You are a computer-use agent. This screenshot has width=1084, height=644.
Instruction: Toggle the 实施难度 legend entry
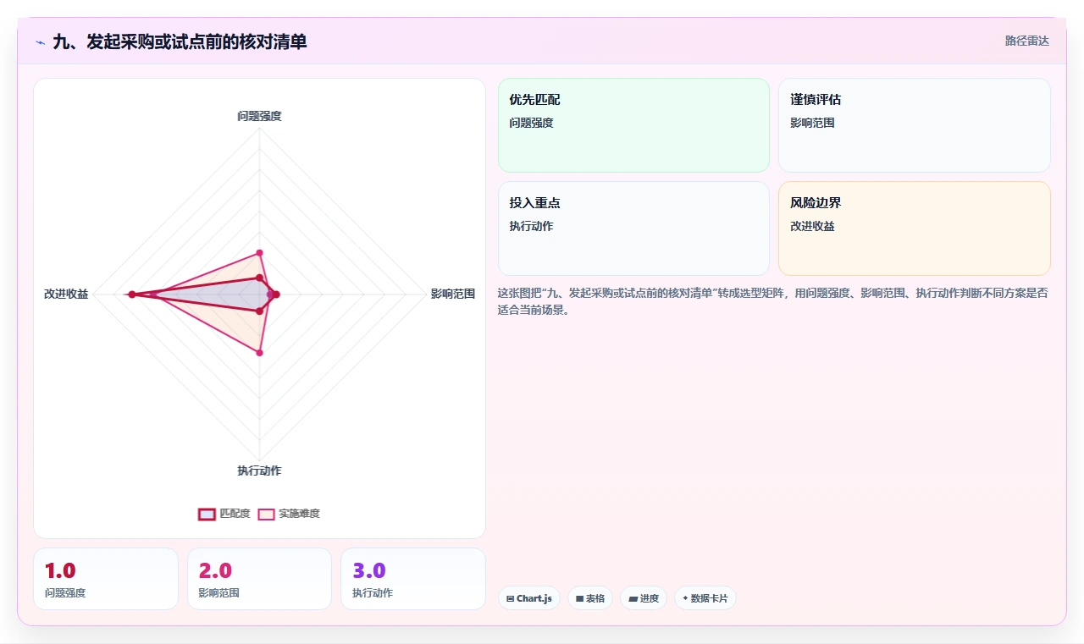tap(289, 514)
